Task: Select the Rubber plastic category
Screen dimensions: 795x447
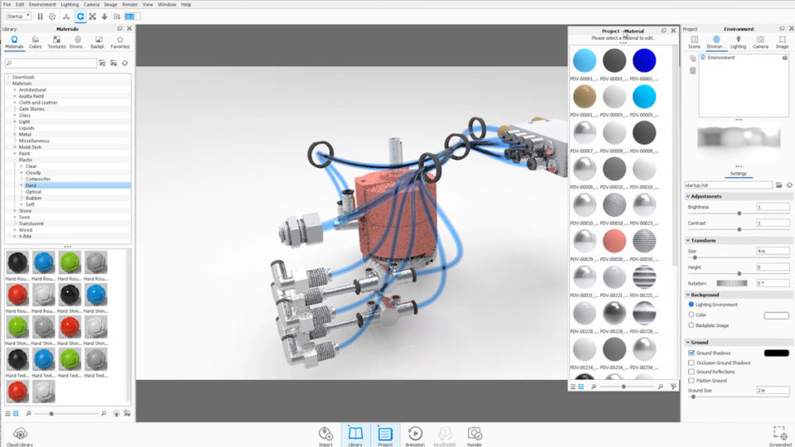Action: point(32,198)
